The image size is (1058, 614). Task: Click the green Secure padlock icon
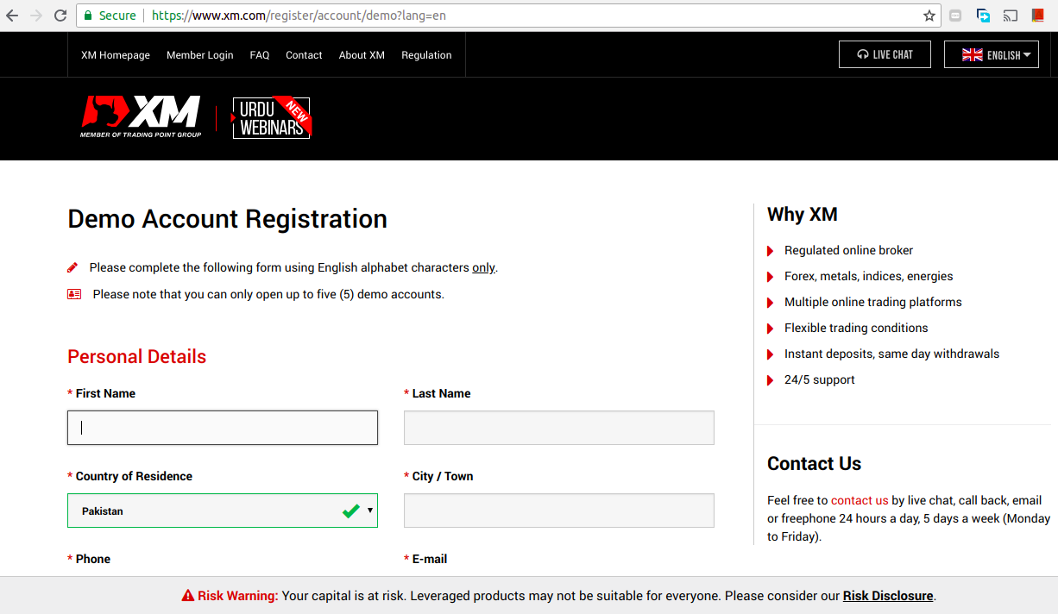tap(88, 16)
